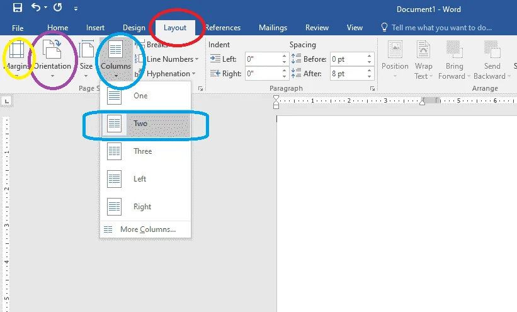Open the Line Numbers dropdown
Viewport: 517px width, 312px height.
click(x=166, y=59)
